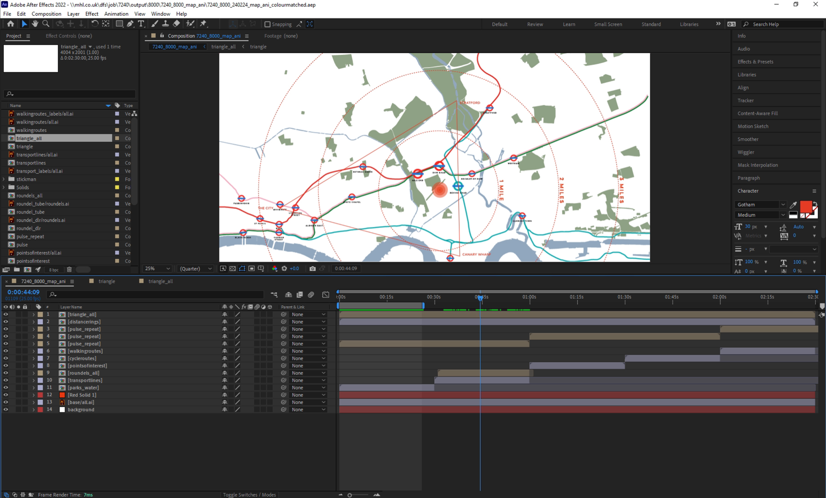This screenshot has width=826, height=498.
Task: Open the Effect menu
Action: pos(92,14)
